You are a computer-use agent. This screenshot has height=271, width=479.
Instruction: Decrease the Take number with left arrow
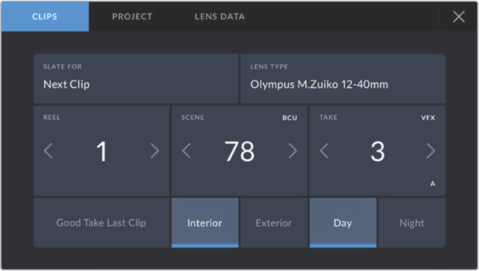point(324,151)
